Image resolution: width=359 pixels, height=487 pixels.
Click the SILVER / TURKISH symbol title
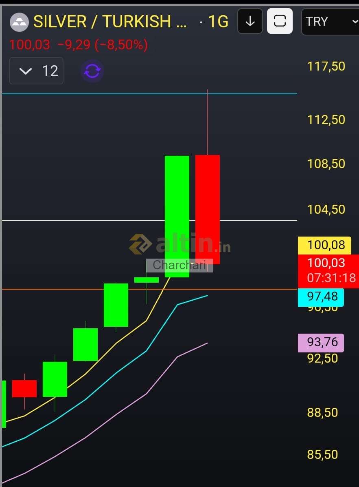(110, 21)
